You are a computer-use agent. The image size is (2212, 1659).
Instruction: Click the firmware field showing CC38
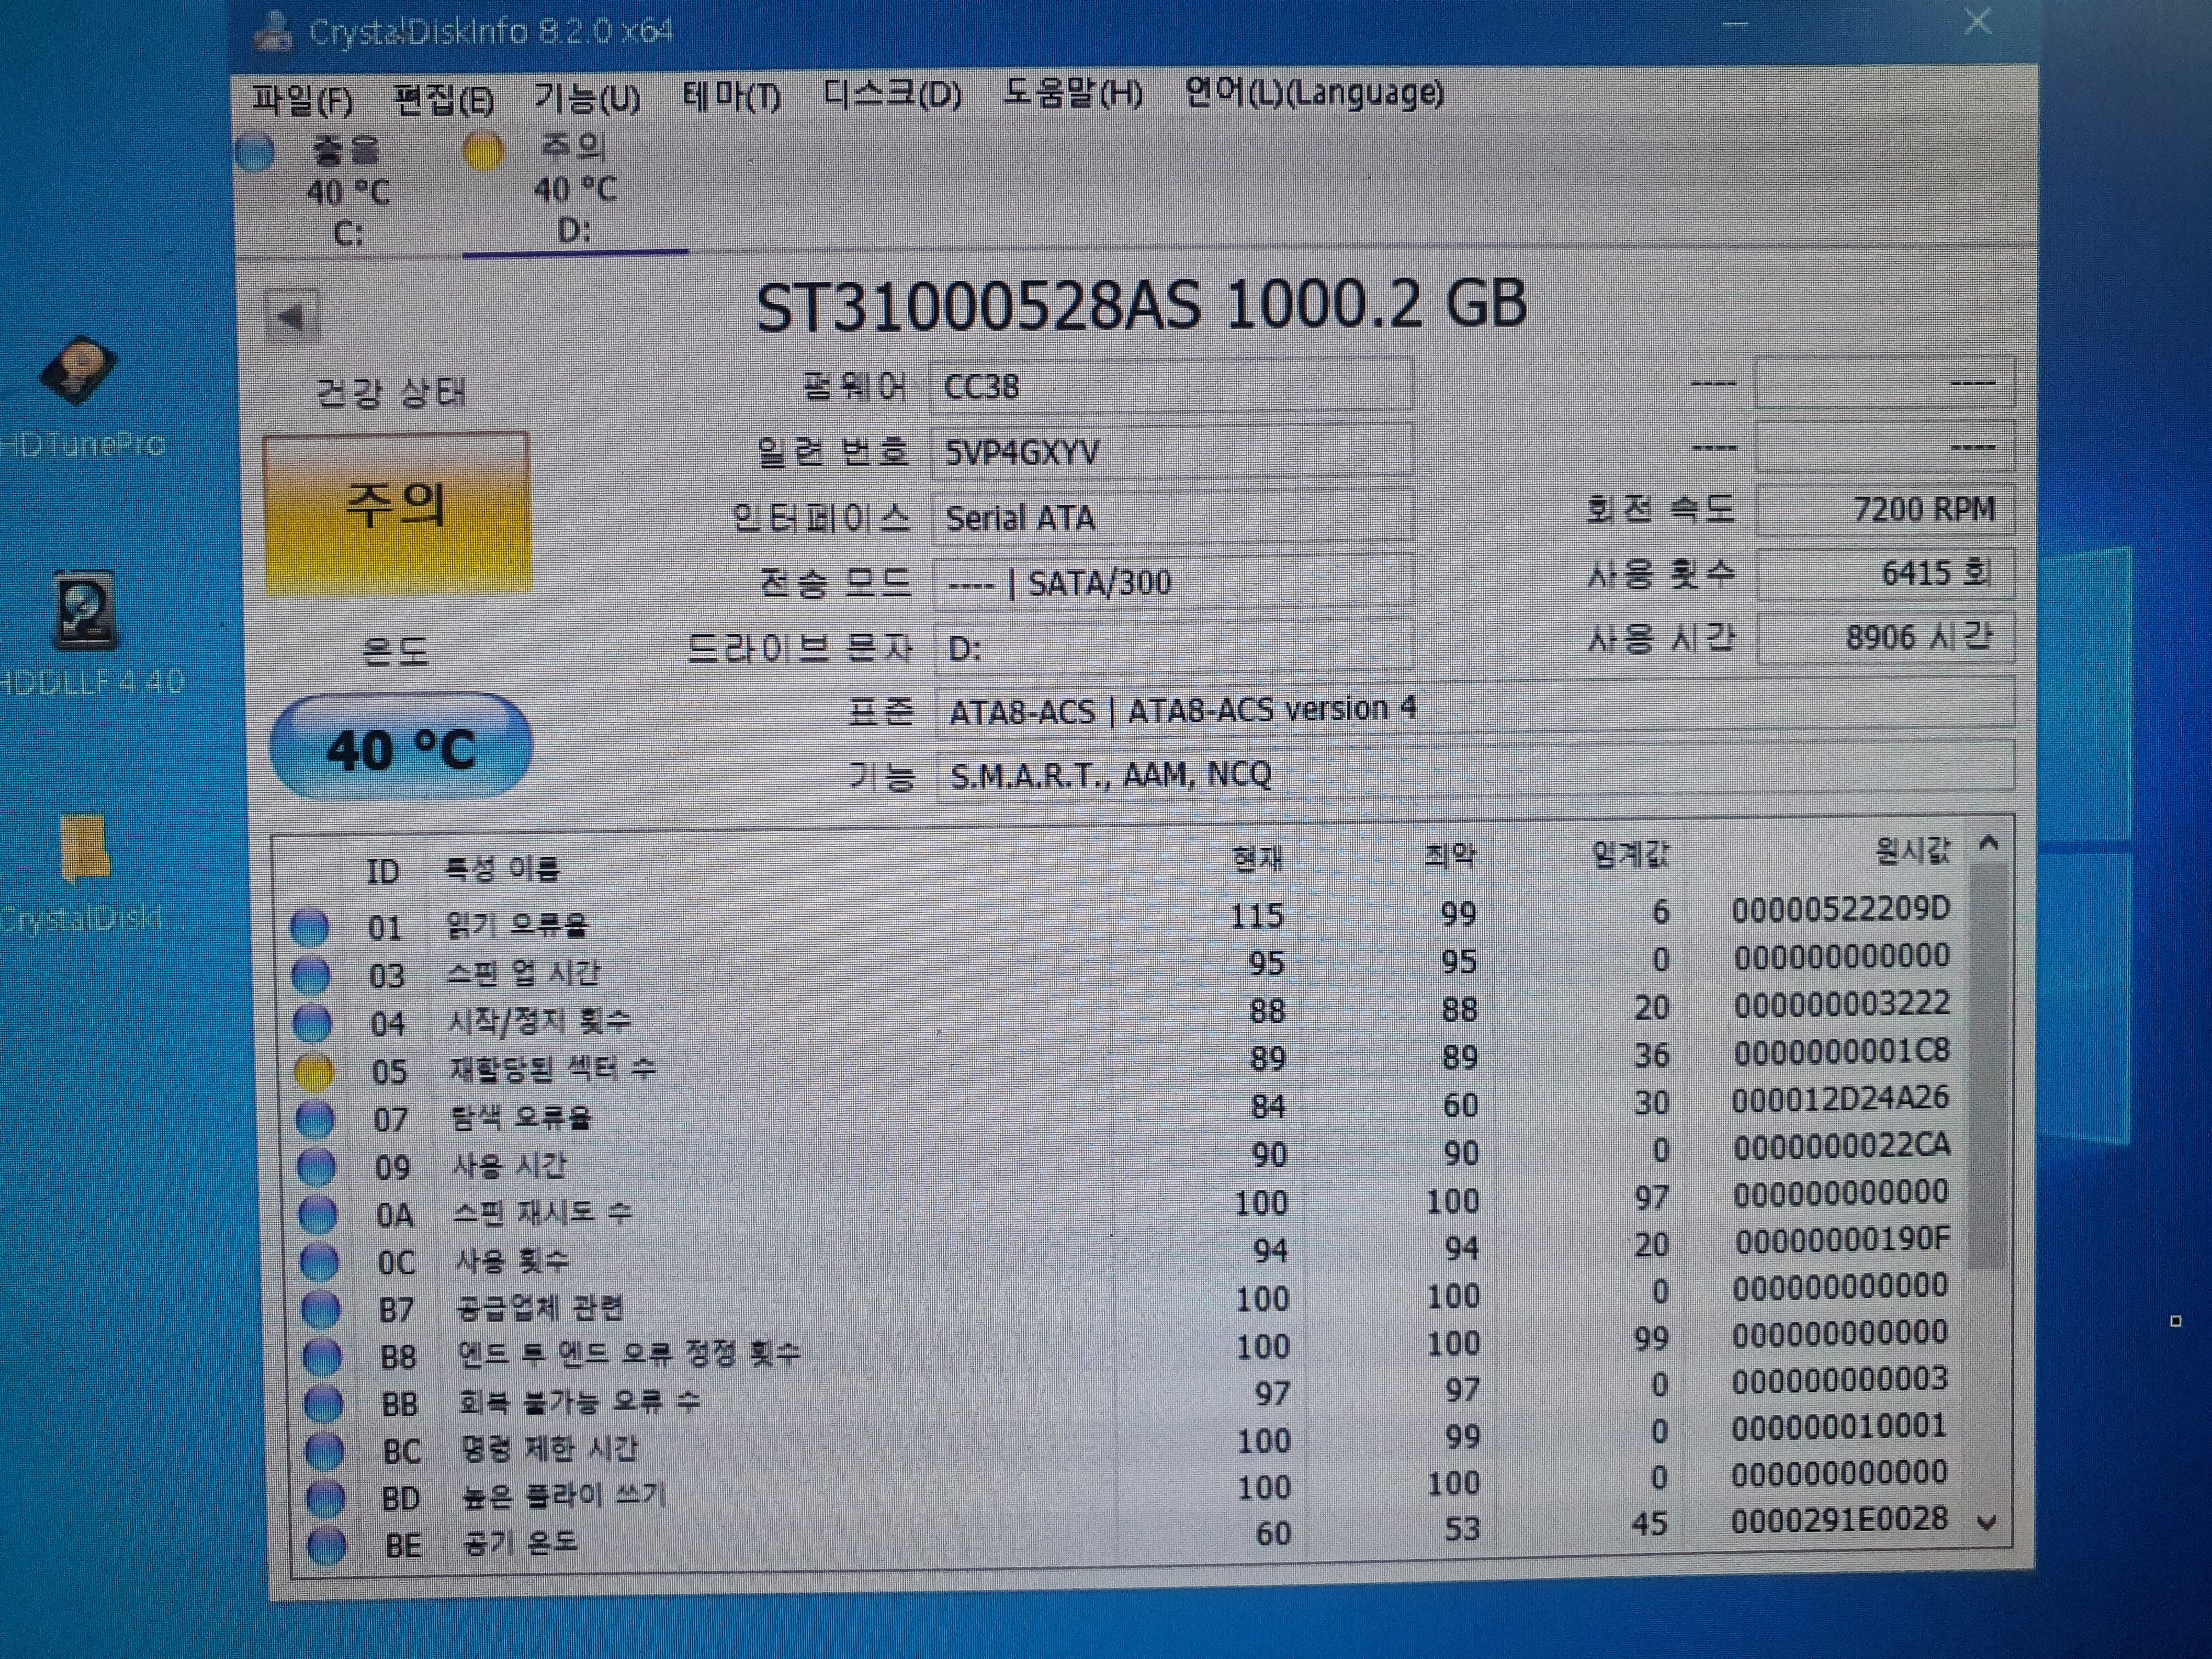(1171, 385)
